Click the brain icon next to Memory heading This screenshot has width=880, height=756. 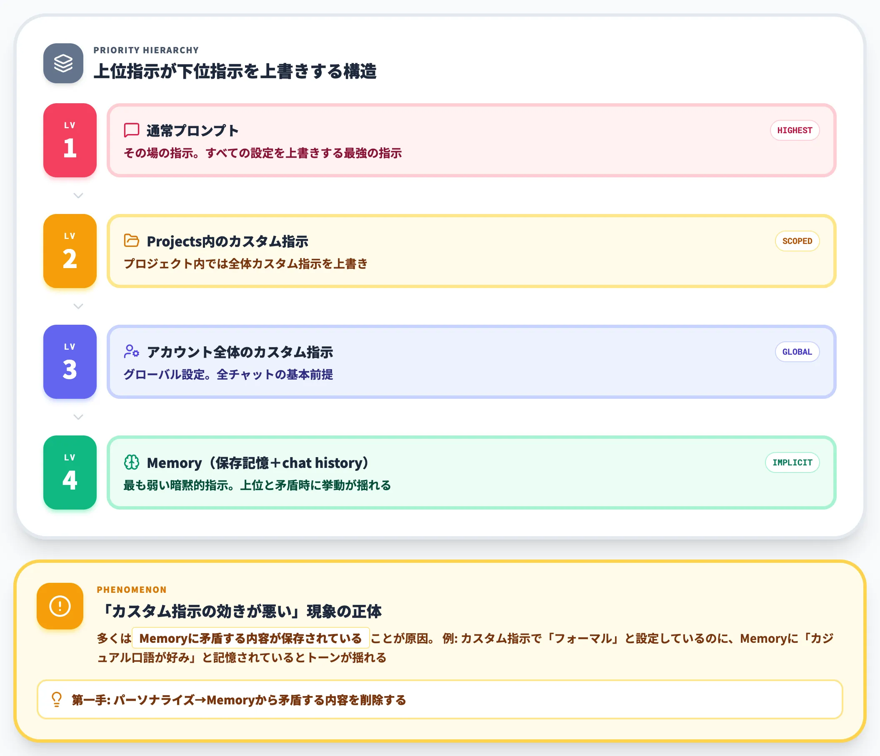[x=131, y=462]
